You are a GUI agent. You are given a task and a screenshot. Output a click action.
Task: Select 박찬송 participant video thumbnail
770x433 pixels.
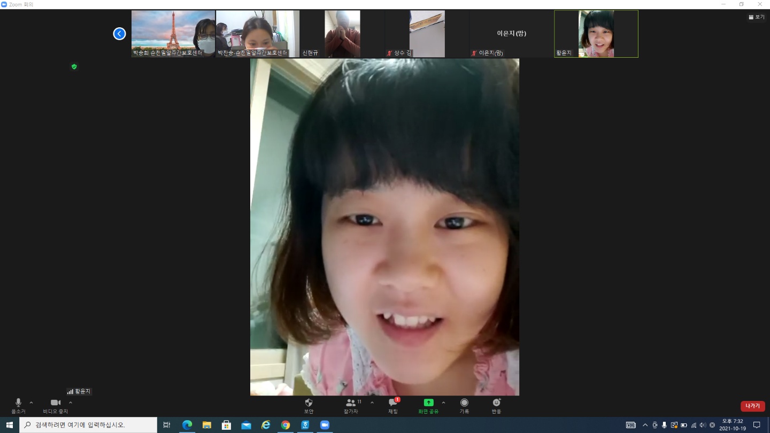258,34
